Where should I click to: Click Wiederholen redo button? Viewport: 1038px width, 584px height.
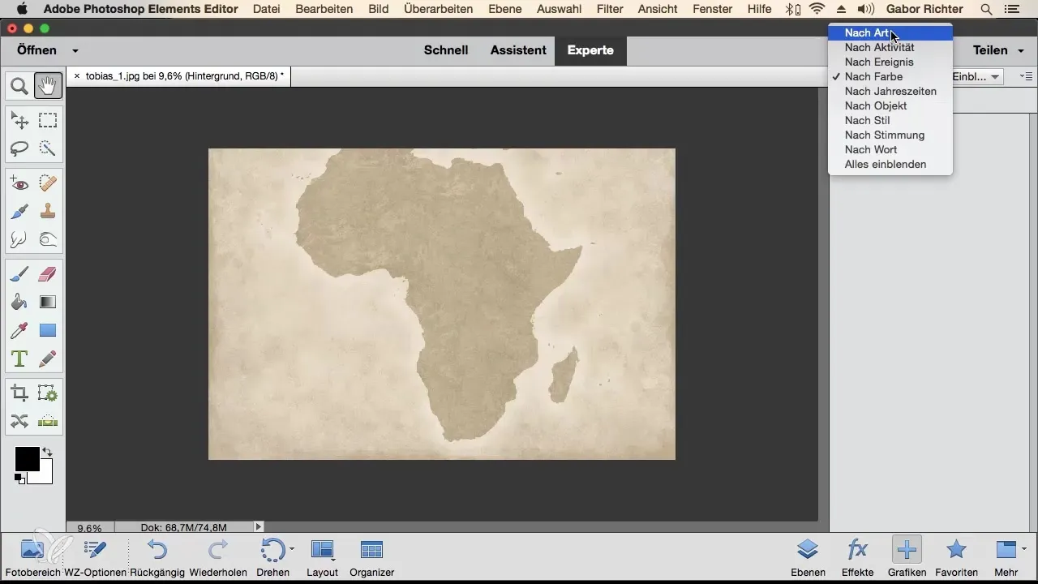[x=218, y=556]
